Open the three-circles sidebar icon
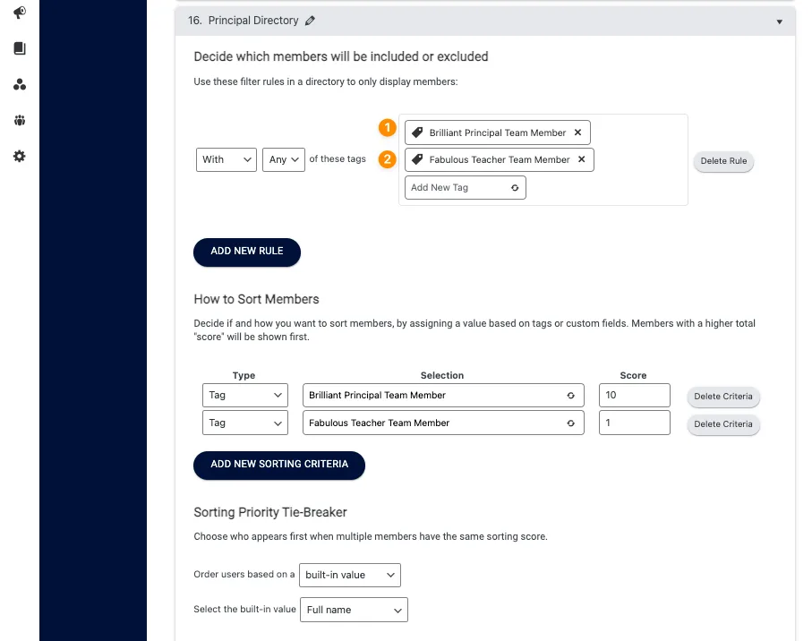The image size is (812, 641). [x=20, y=85]
